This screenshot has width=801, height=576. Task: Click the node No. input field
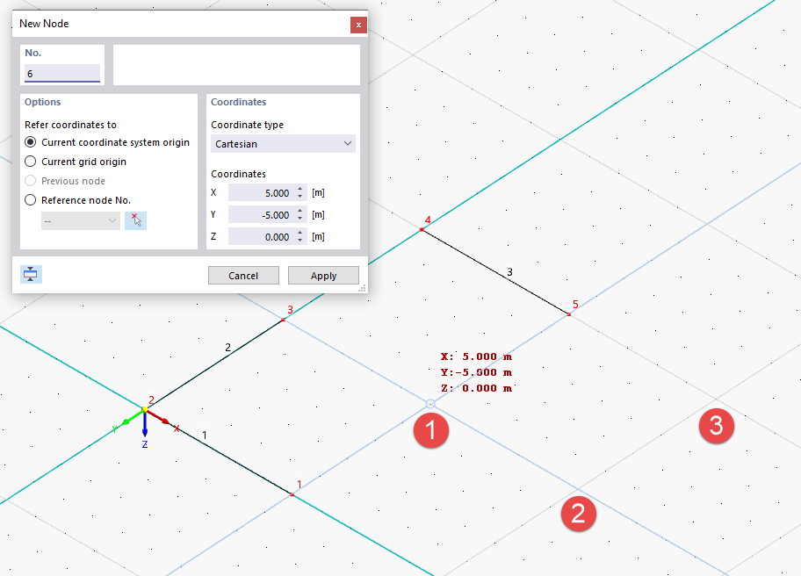tap(62, 73)
